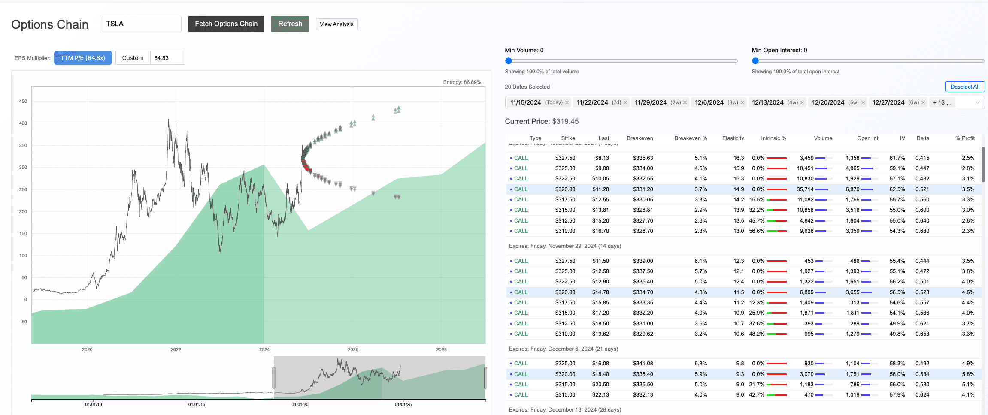The width and height of the screenshot is (988, 415).
Task: Remove the 12/6/2024 date tag
Action: [743, 103]
